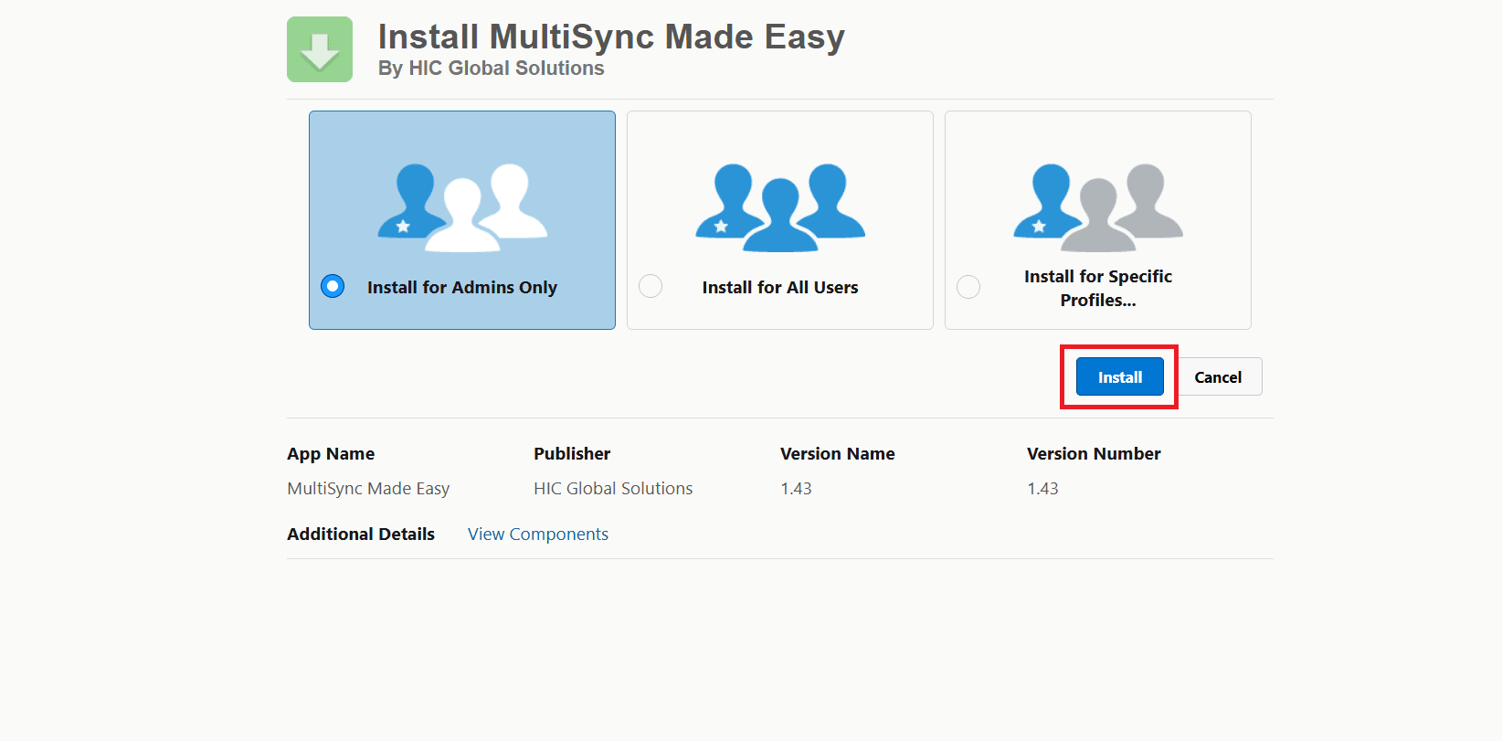
Task: Click the All Users people icon
Action: pos(780,207)
